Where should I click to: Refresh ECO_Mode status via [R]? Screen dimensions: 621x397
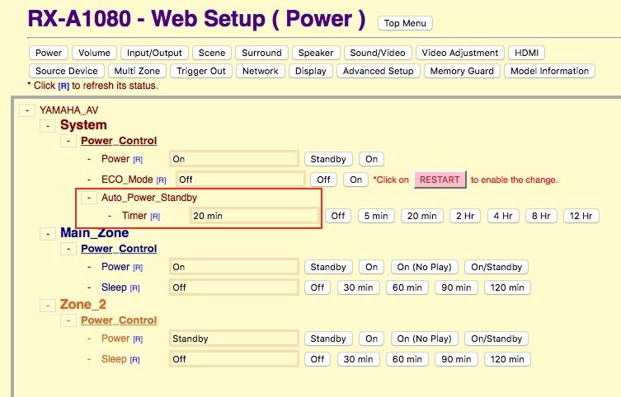point(161,180)
